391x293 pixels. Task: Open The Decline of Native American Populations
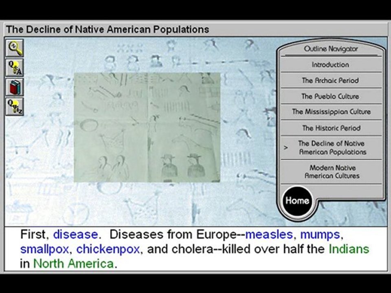click(x=331, y=148)
